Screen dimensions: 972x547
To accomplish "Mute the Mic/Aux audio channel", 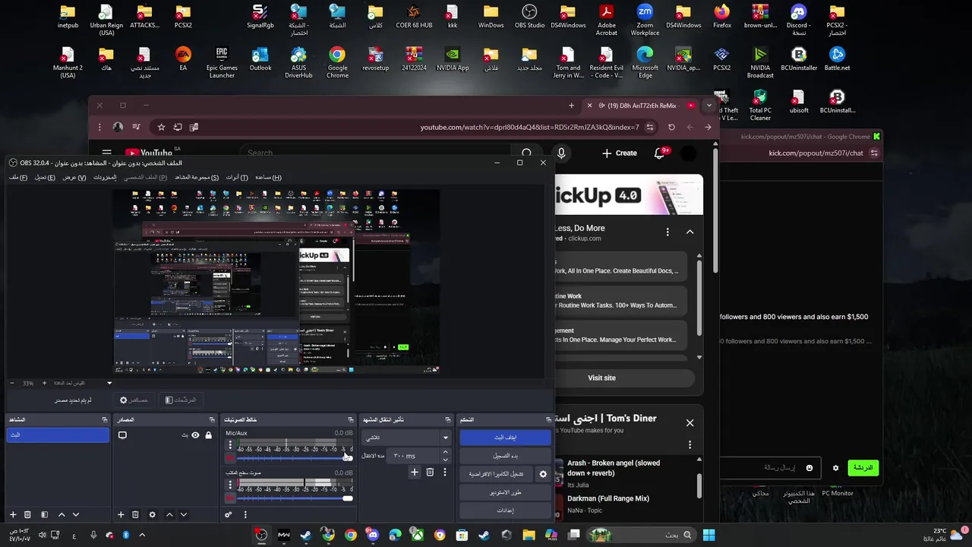I will point(230,457).
